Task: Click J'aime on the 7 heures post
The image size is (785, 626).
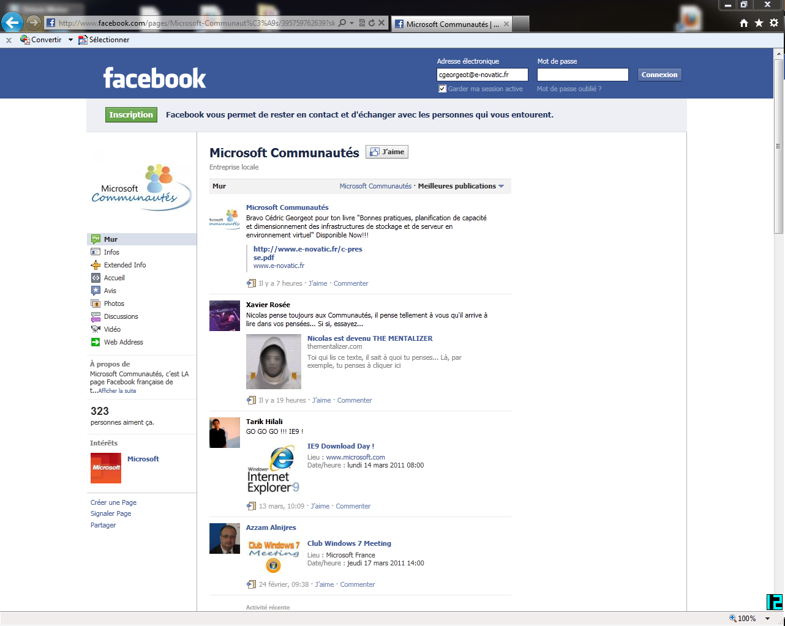Action: pos(318,283)
